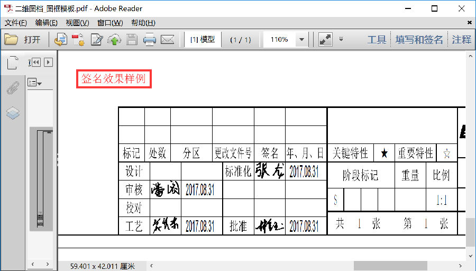Open the Attachments paperclip panel

pos(13,88)
